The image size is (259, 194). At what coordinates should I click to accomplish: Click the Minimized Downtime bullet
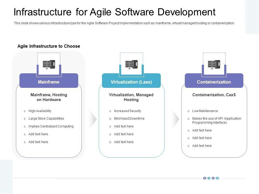(x=129, y=119)
